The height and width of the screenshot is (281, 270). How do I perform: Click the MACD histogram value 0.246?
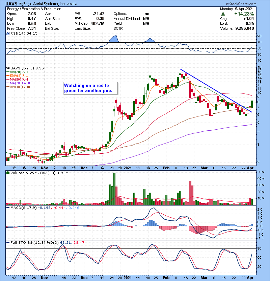pos(74,208)
